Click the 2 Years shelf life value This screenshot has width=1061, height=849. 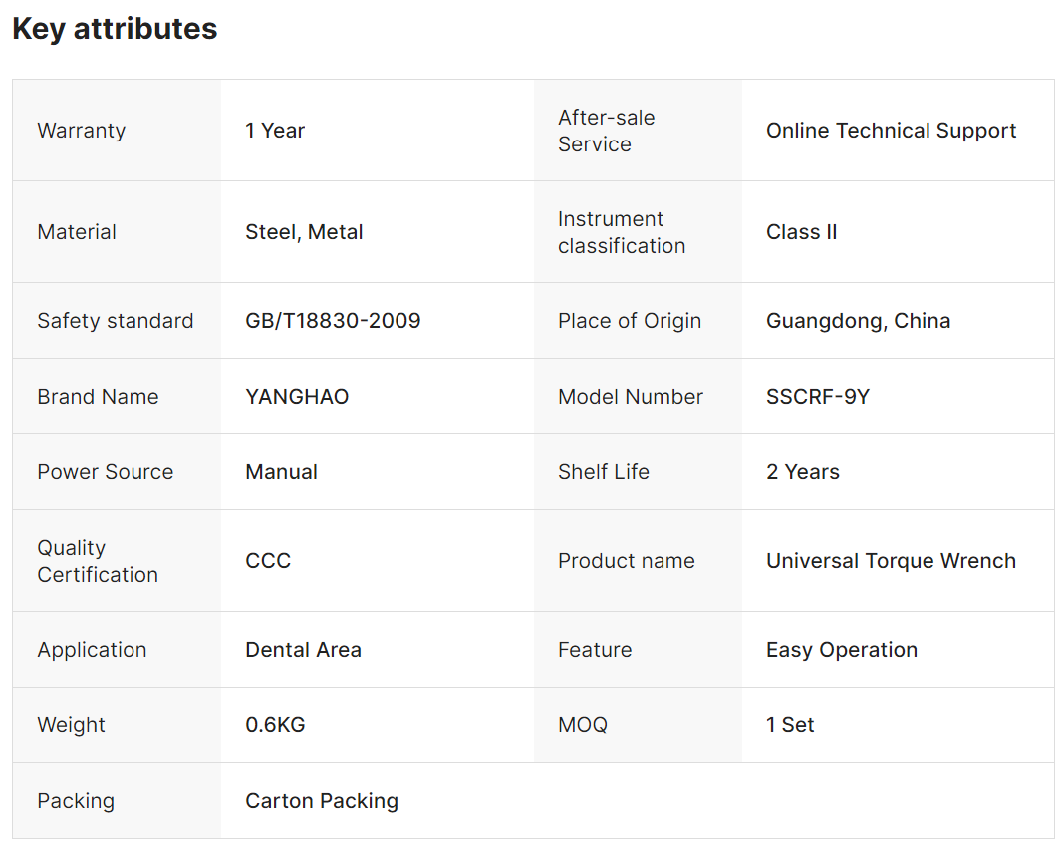(802, 472)
